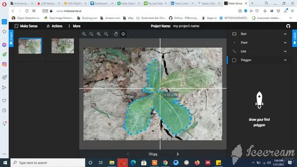Open WhatsApp in Opera sidebar
The image size is (297, 167).
(4, 55)
